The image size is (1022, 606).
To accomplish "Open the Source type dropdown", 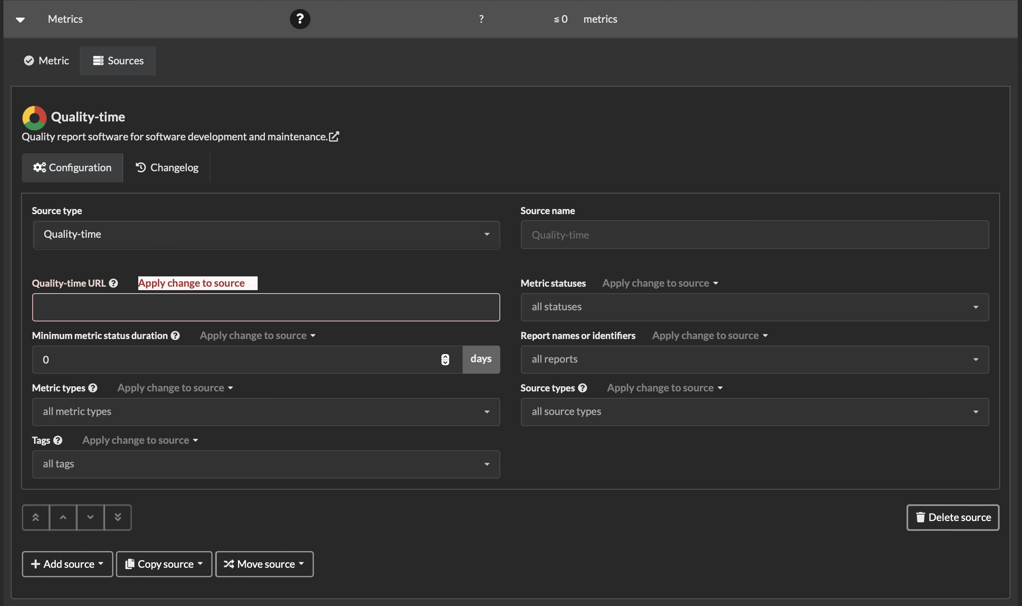I will tap(266, 235).
